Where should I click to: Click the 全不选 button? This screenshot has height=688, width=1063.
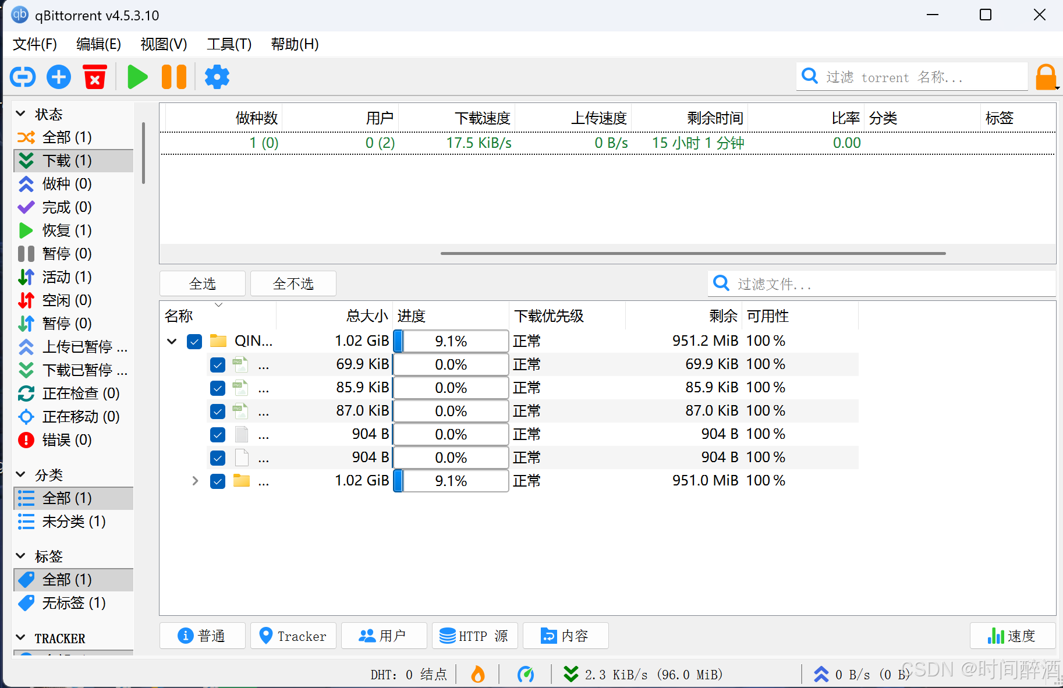pos(293,283)
